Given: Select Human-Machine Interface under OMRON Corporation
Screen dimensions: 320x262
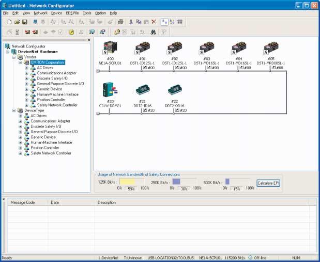Looking at the screenshot, I should click(x=57, y=94).
